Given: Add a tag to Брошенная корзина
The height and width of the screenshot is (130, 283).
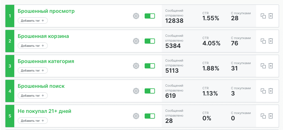Looking at the screenshot, I should (x=33, y=46).
